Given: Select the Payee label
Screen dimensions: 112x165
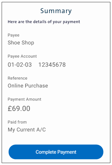Looking at the screenshot, I should [x=13, y=35].
